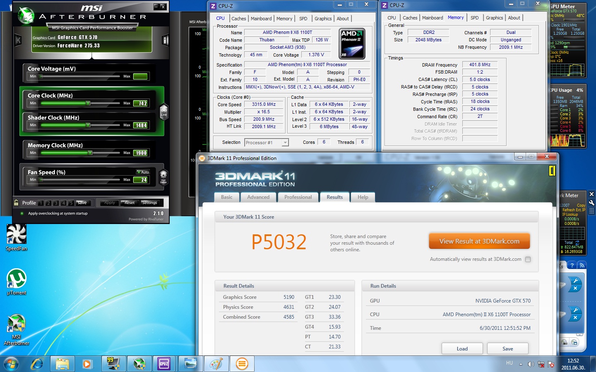This screenshot has height=372, width=596.
Task: Click Refresh Ext. IP in Network Meter
Action: [x=574, y=210]
